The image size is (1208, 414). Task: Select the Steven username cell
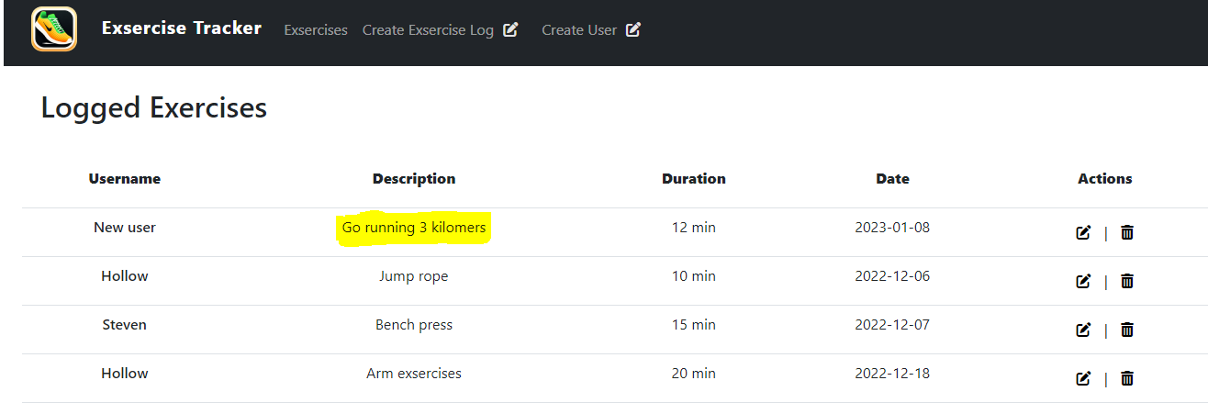(125, 325)
